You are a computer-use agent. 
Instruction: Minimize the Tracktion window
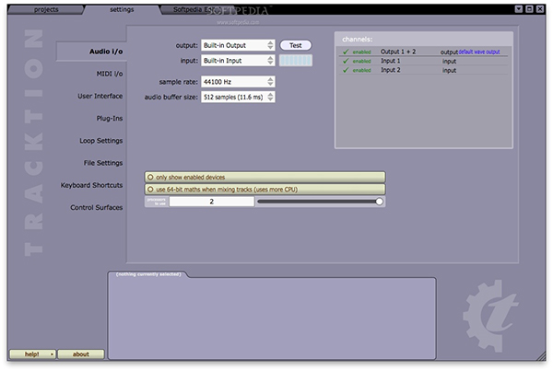(x=518, y=9)
